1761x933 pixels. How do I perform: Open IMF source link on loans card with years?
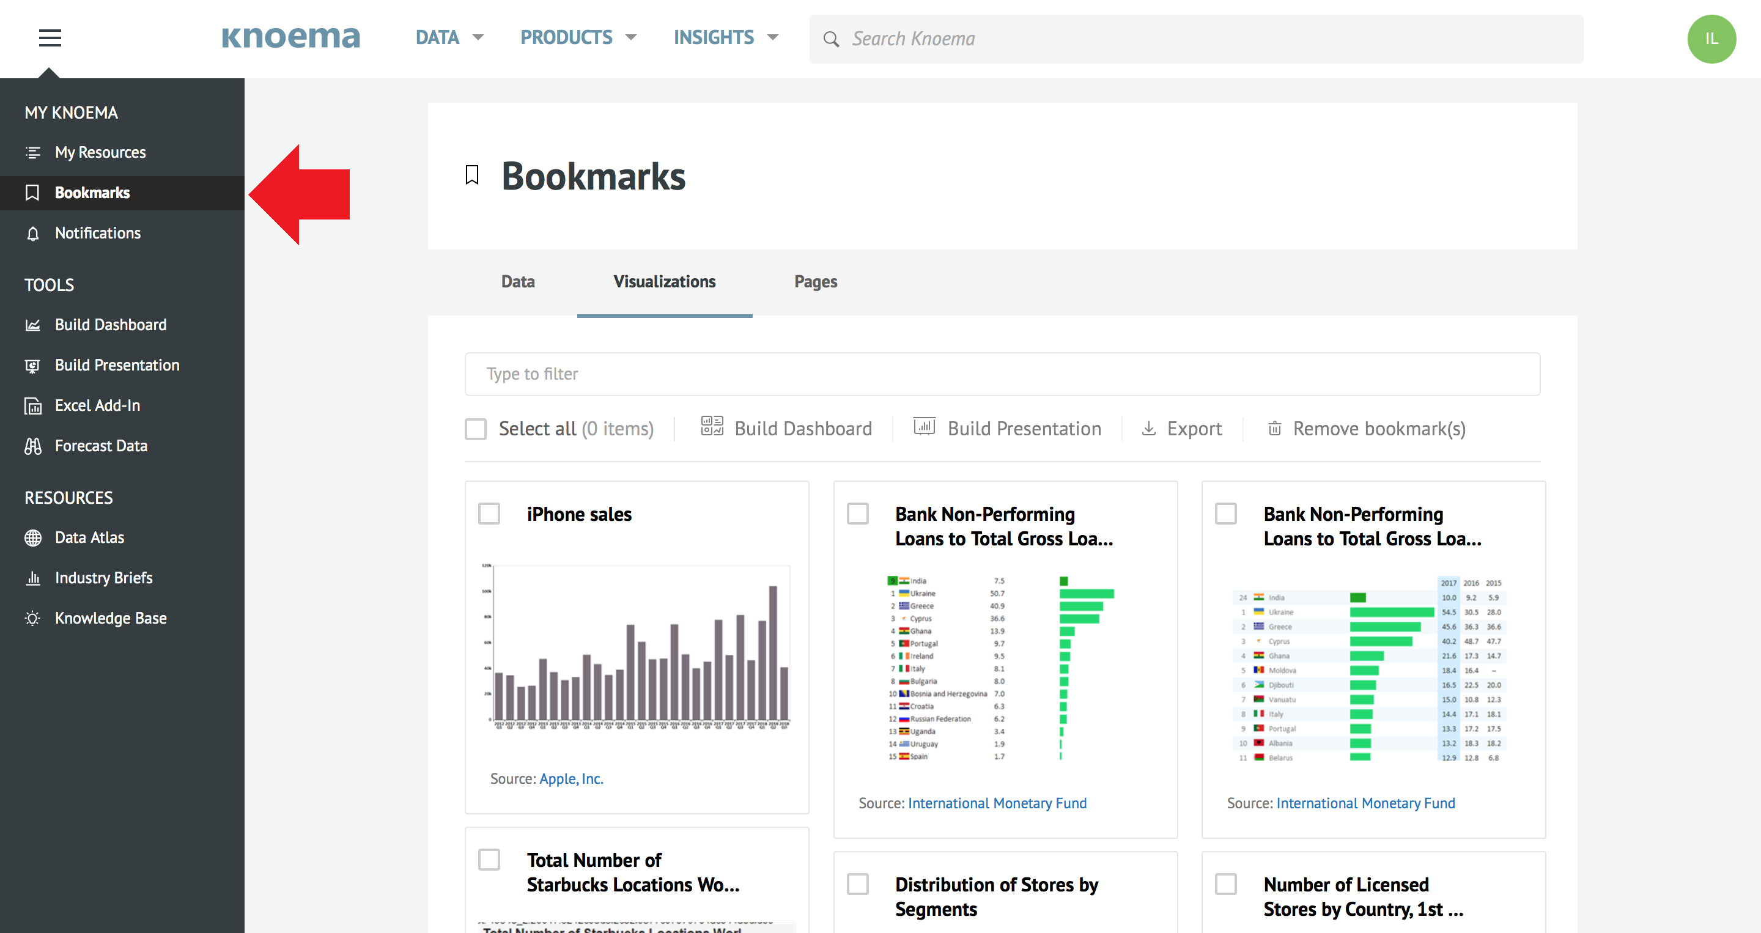click(1365, 803)
